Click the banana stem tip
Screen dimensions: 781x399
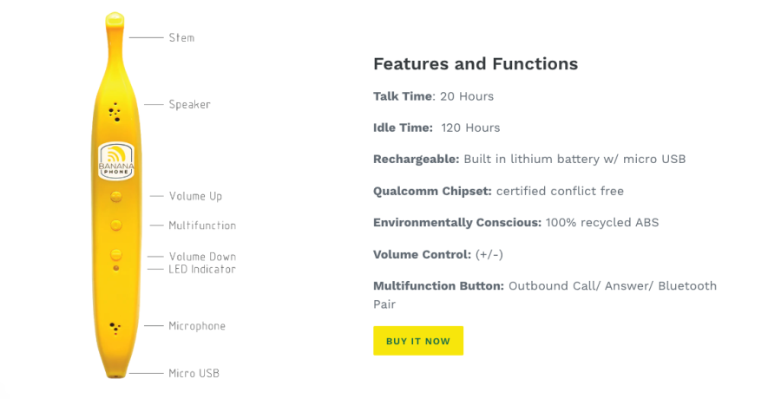114,19
